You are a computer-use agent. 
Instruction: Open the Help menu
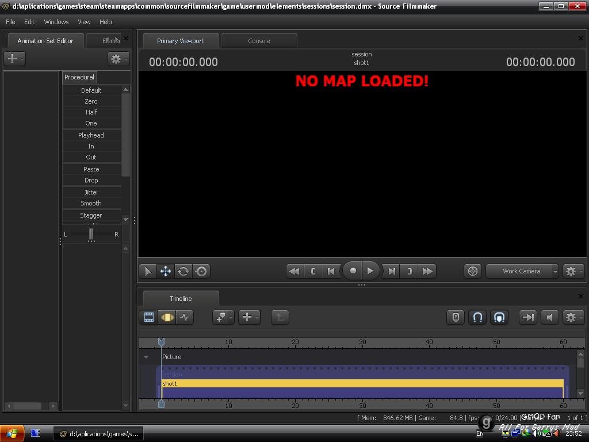pos(106,22)
